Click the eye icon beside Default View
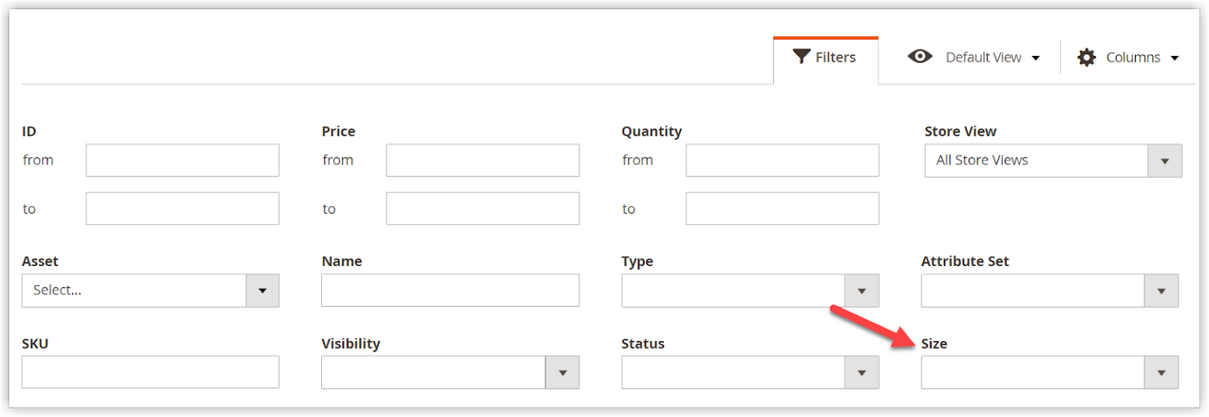The image size is (1209, 417). click(919, 57)
